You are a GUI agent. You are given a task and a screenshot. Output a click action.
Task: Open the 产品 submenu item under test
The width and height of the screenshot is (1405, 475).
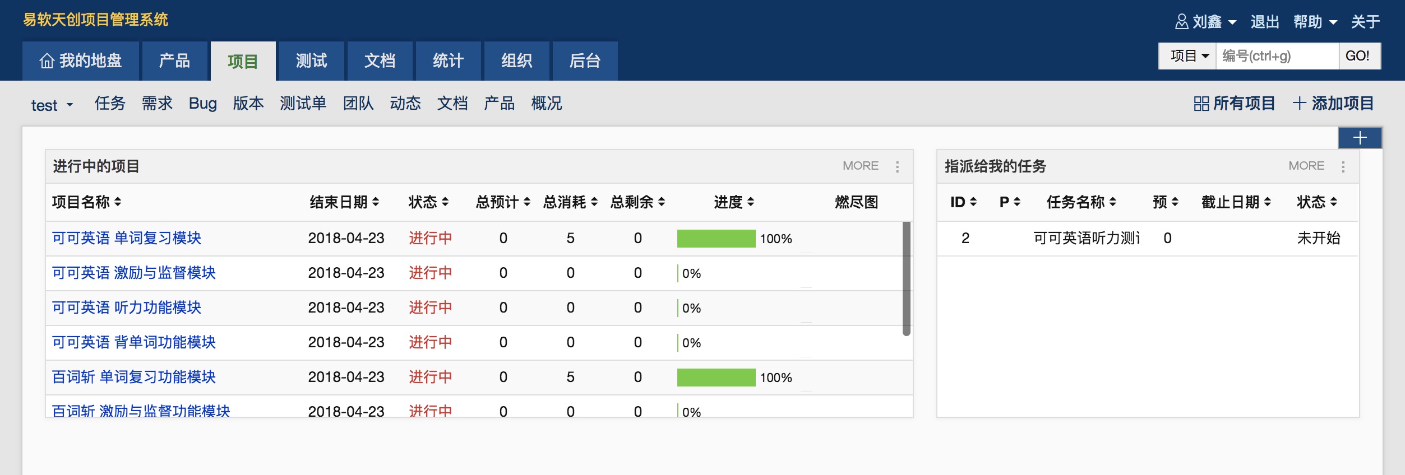(500, 104)
